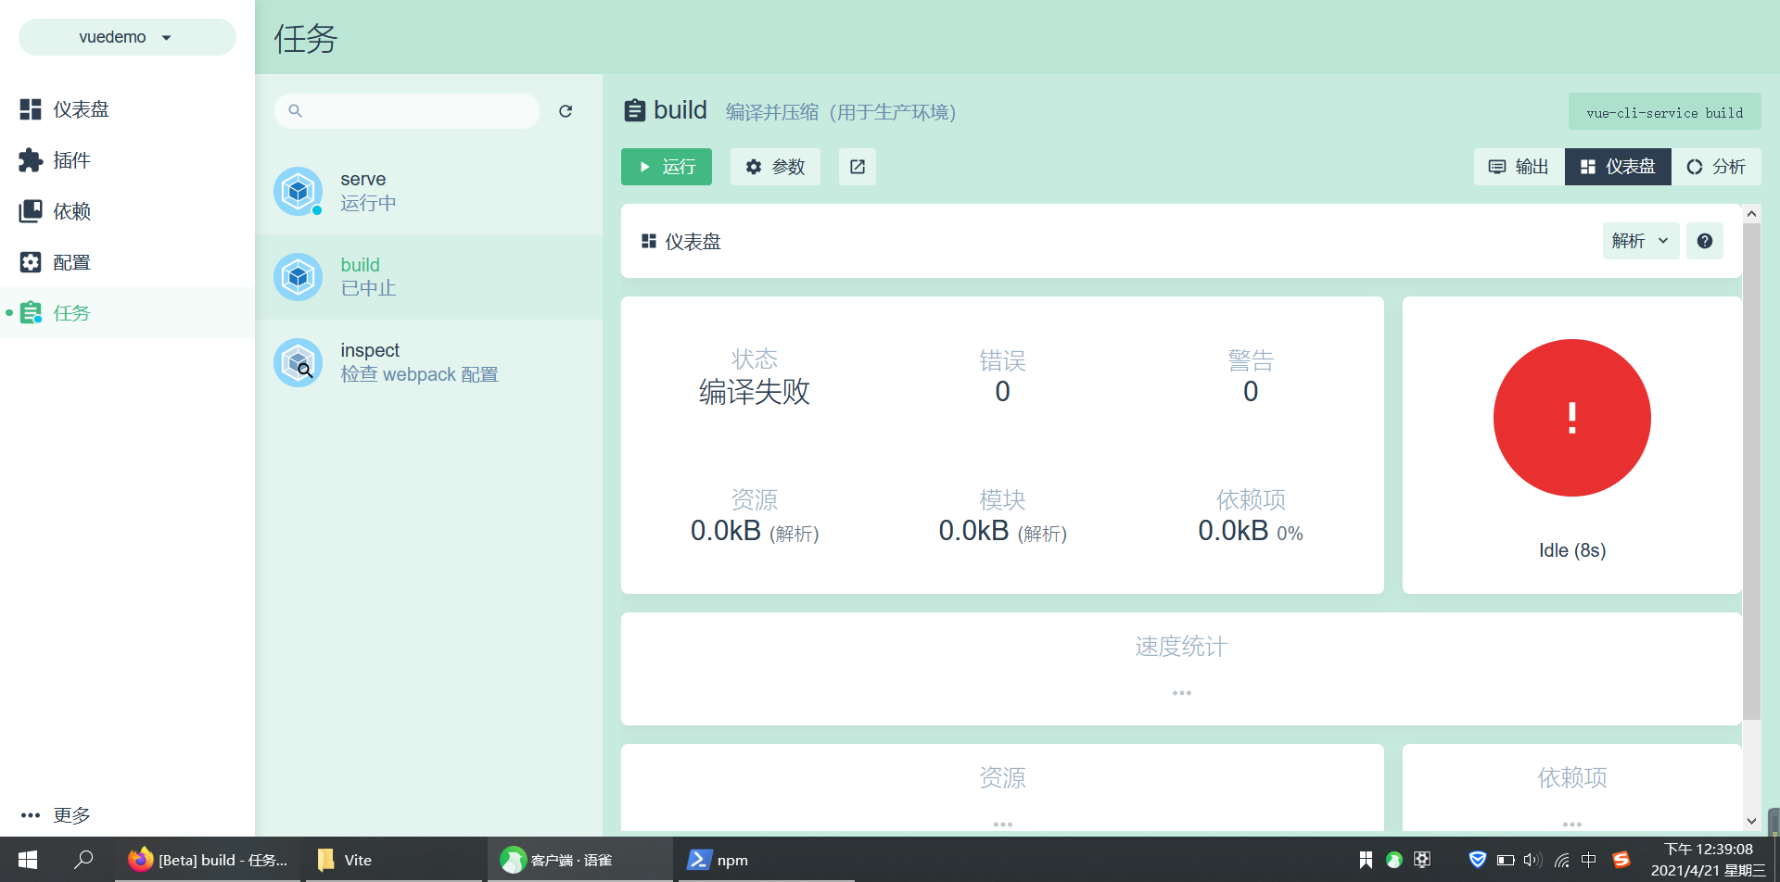Click the red error status circle
The image size is (1780, 882).
[1571, 418]
